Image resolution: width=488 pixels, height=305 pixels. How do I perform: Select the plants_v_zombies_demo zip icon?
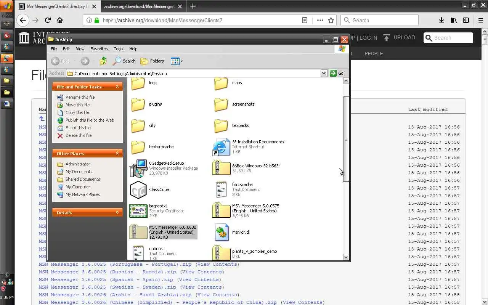pyautogui.click(x=221, y=253)
